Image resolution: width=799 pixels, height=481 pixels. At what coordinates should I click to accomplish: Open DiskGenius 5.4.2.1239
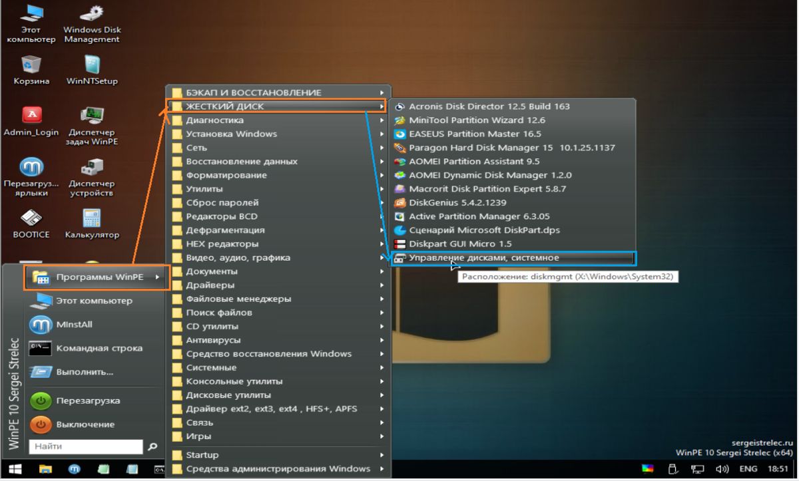coord(512,203)
